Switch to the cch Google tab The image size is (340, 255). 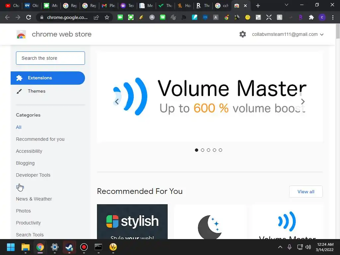(x=222, y=6)
